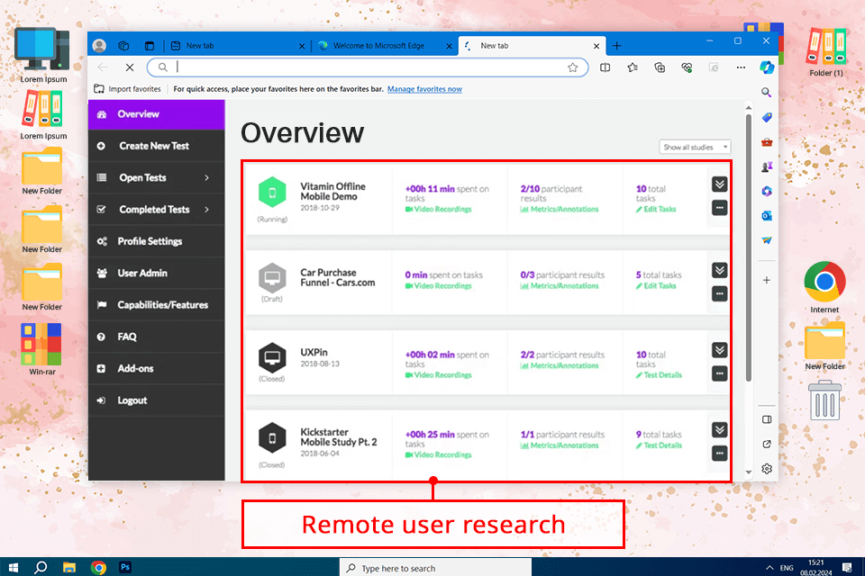Expand the Completed Tests submenu chevron
The width and height of the screenshot is (865, 576).
[207, 210]
